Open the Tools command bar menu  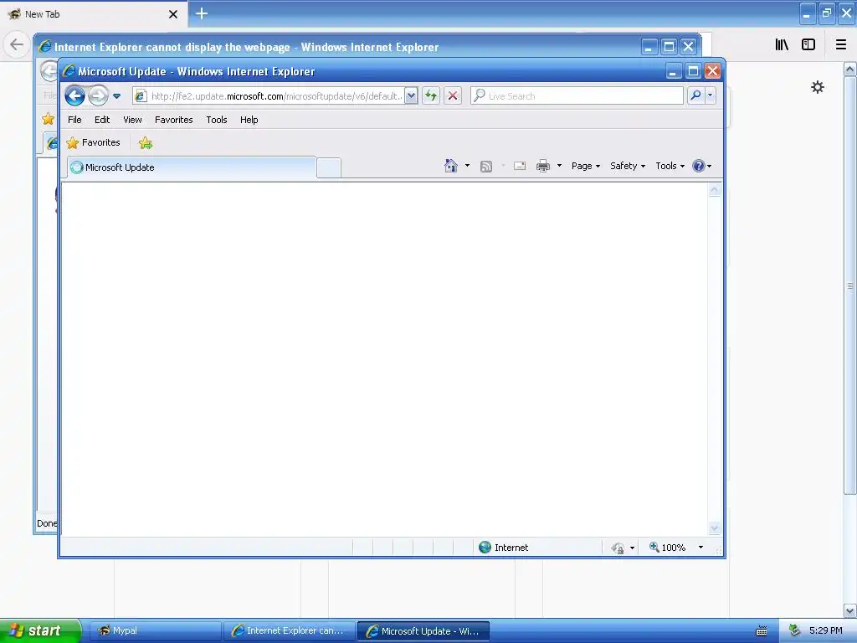coord(670,166)
